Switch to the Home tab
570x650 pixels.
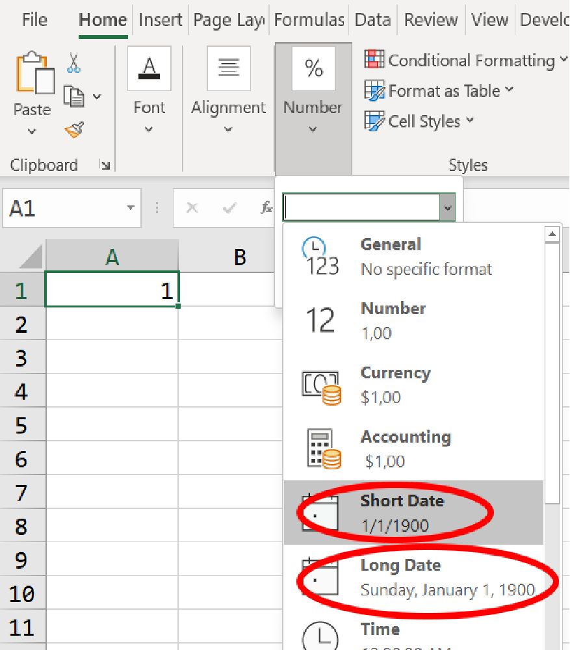coord(103,19)
